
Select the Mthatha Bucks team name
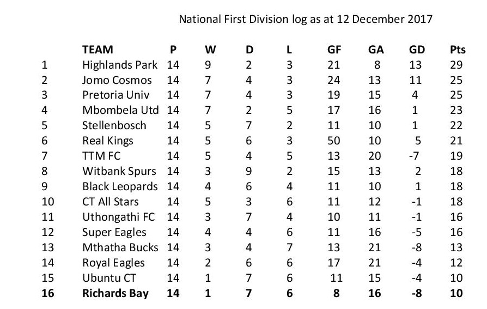tap(120, 247)
